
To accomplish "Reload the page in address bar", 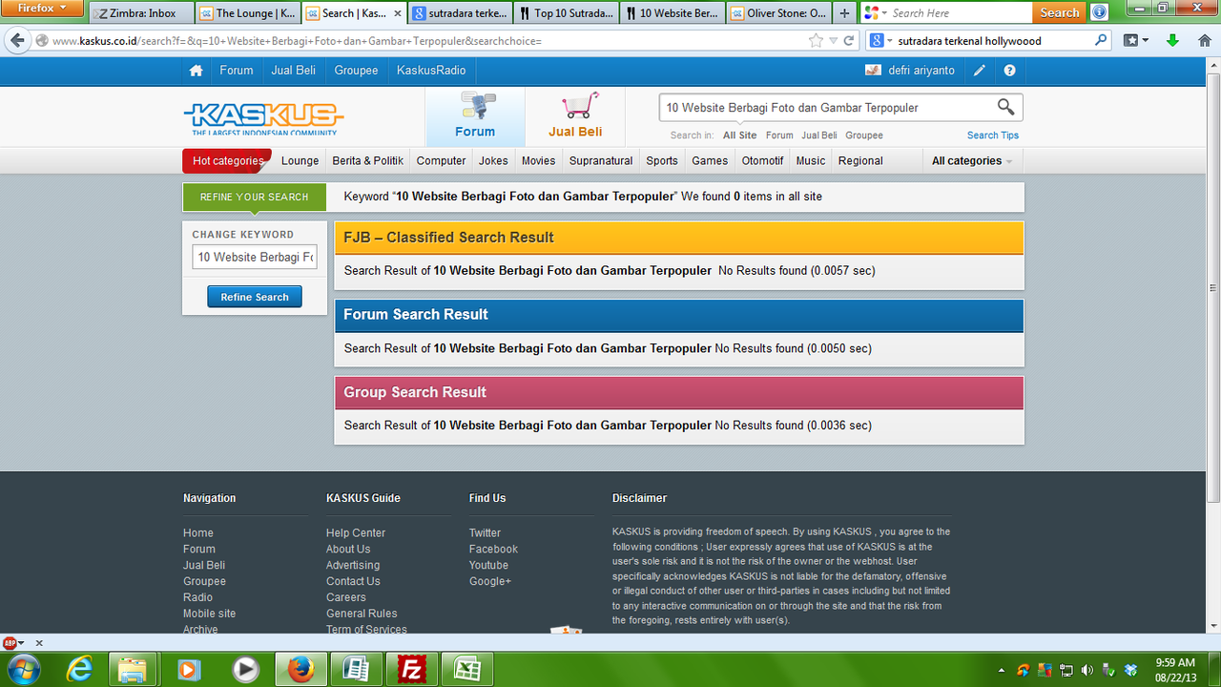I will tap(850, 41).
